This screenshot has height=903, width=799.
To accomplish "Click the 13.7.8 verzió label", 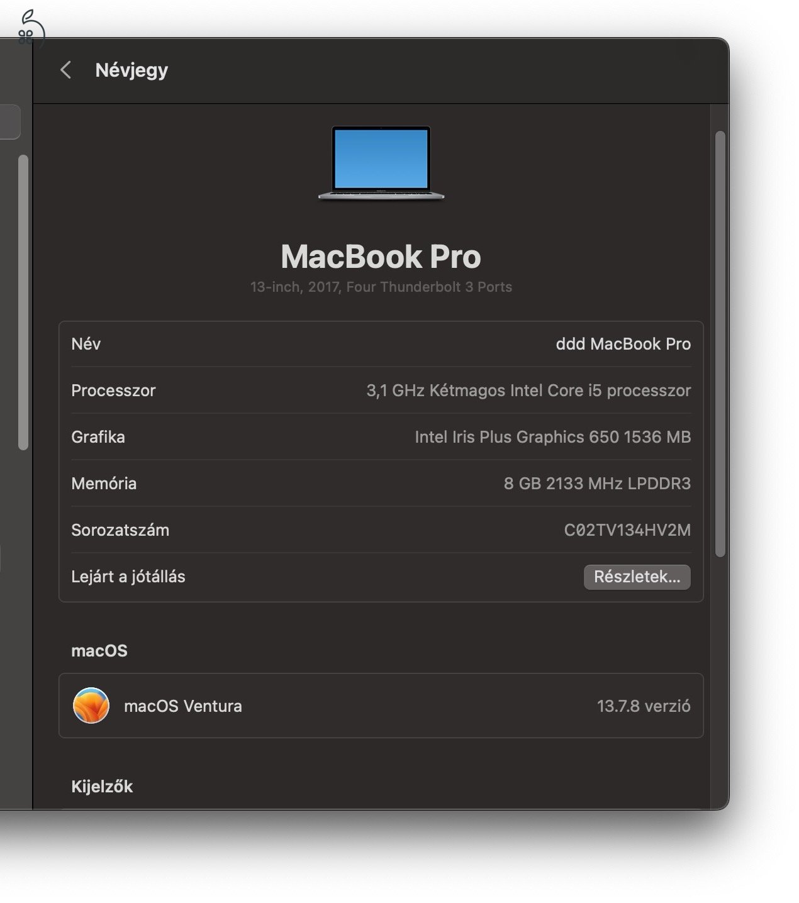I will 644,706.
